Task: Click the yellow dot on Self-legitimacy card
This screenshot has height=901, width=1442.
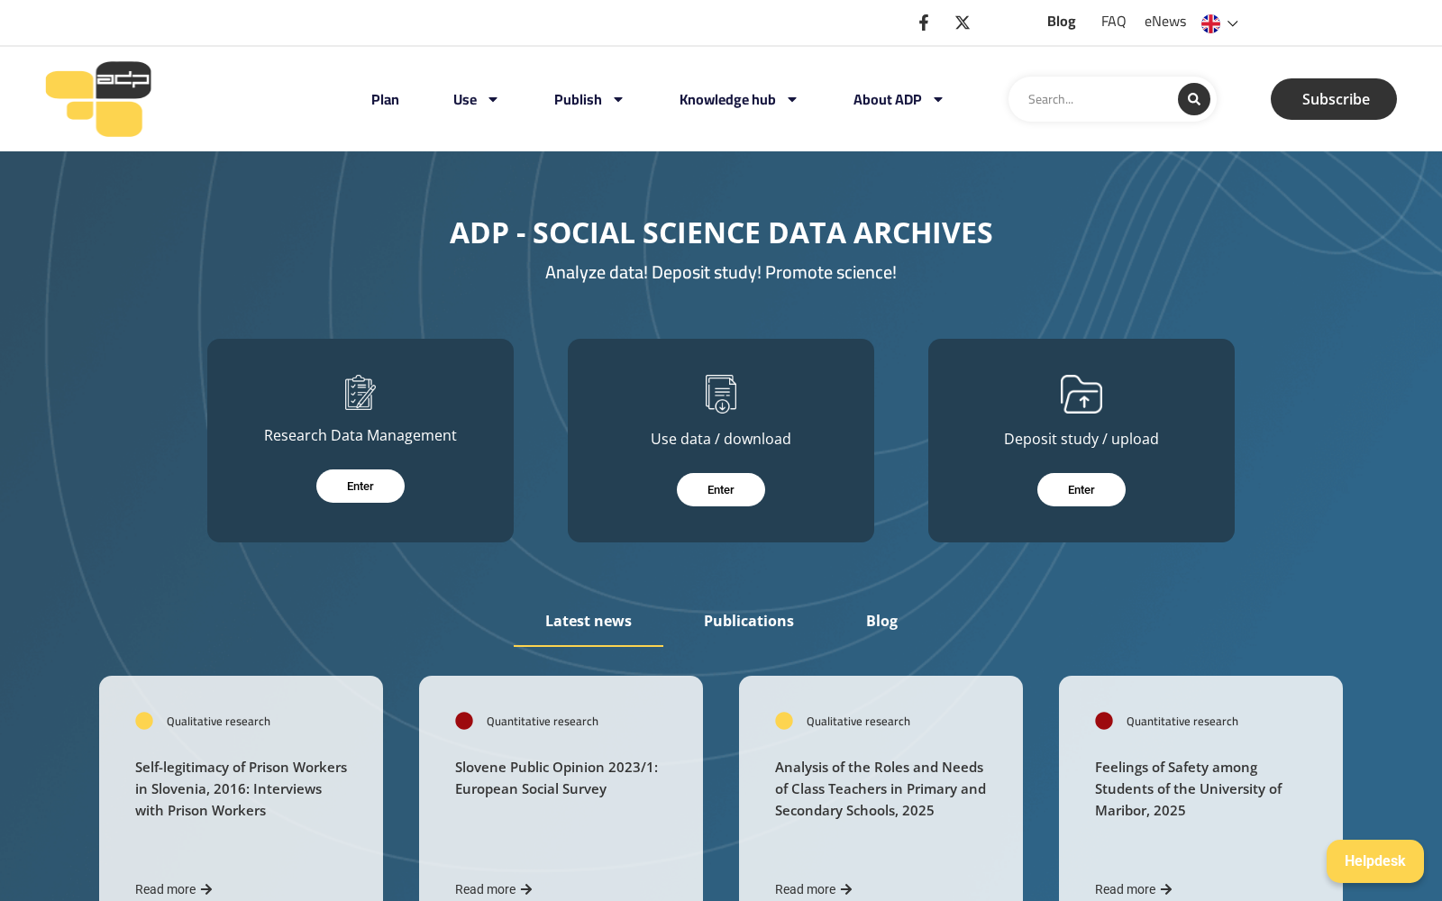Action: pyautogui.click(x=144, y=721)
